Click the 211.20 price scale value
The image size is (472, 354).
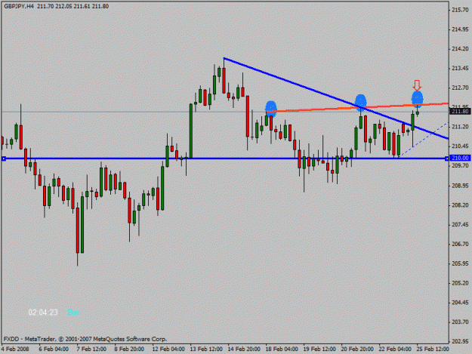[x=460, y=127]
